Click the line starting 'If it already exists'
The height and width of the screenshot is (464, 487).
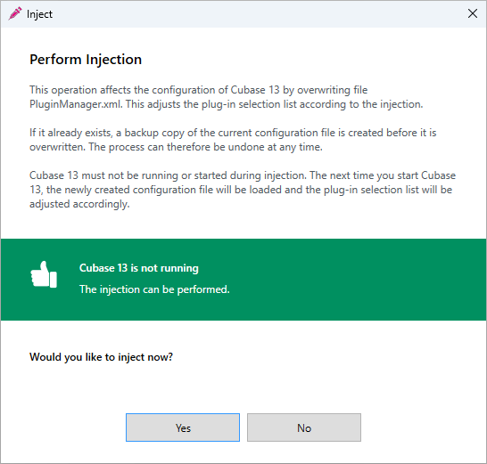tap(233, 133)
